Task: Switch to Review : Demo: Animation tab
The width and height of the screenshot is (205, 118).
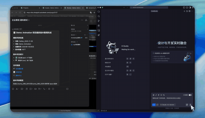Action: click(x=74, y=8)
